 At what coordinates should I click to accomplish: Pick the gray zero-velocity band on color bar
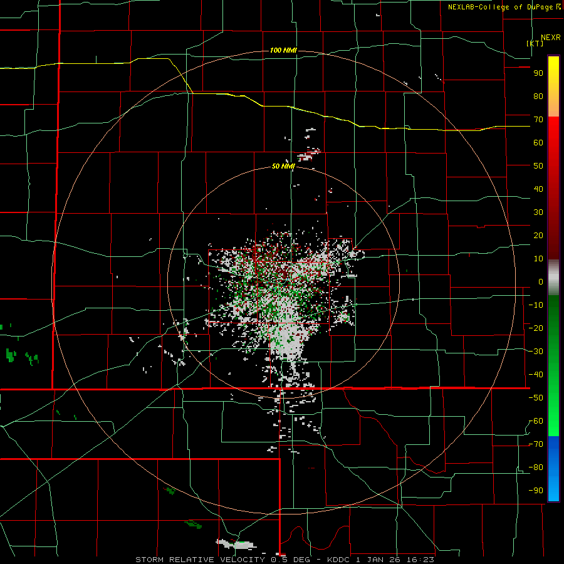(553, 278)
